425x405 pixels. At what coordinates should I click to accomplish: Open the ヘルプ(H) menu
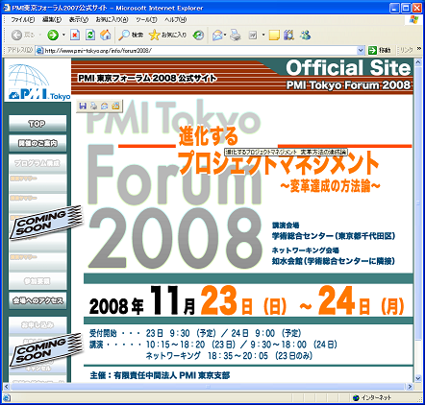tap(175, 20)
